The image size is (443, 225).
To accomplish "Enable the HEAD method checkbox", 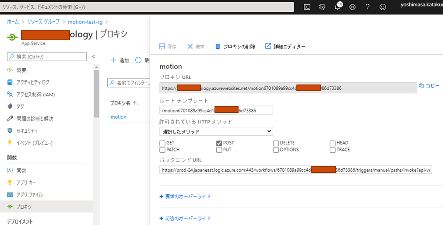I will point(333,143).
